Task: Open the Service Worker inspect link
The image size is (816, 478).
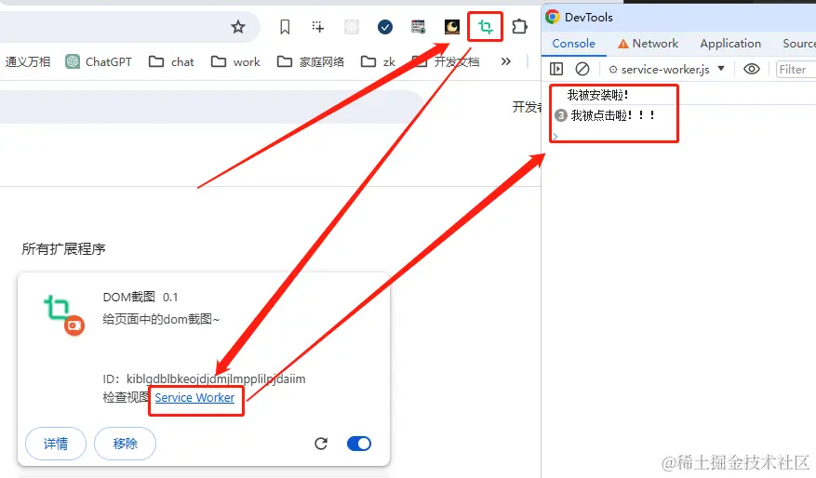Action: point(194,397)
